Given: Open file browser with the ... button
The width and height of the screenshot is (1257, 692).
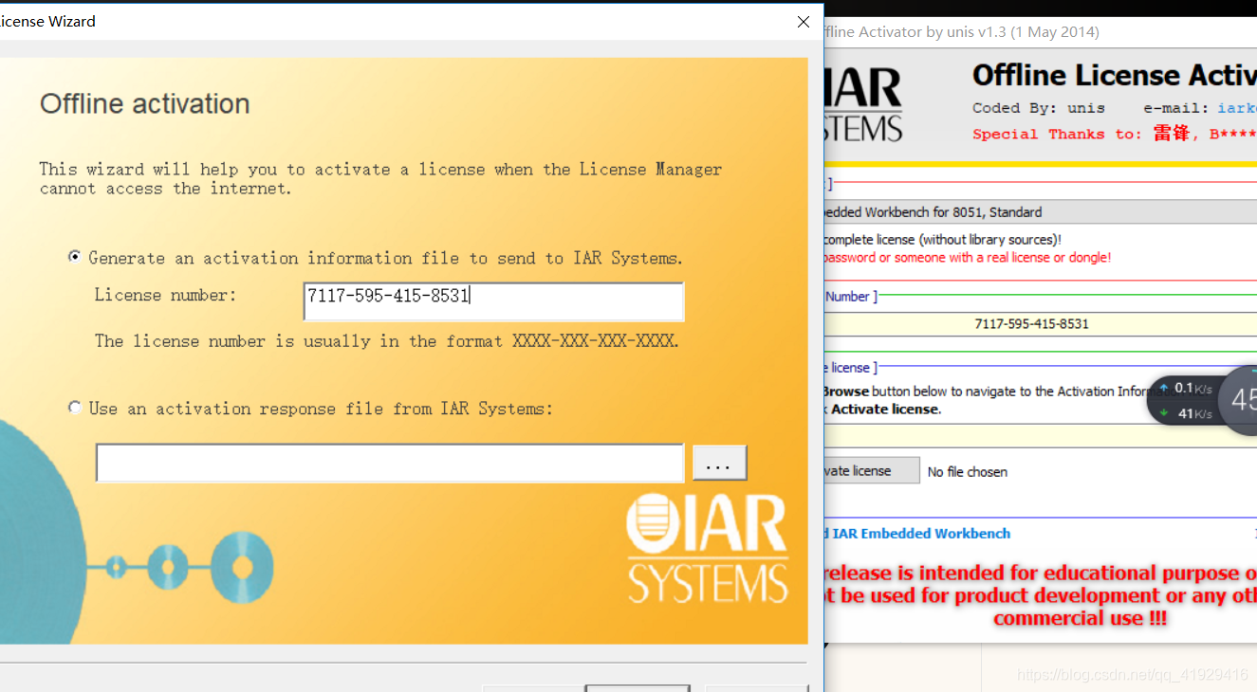Looking at the screenshot, I should pyautogui.click(x=719, y=463).
